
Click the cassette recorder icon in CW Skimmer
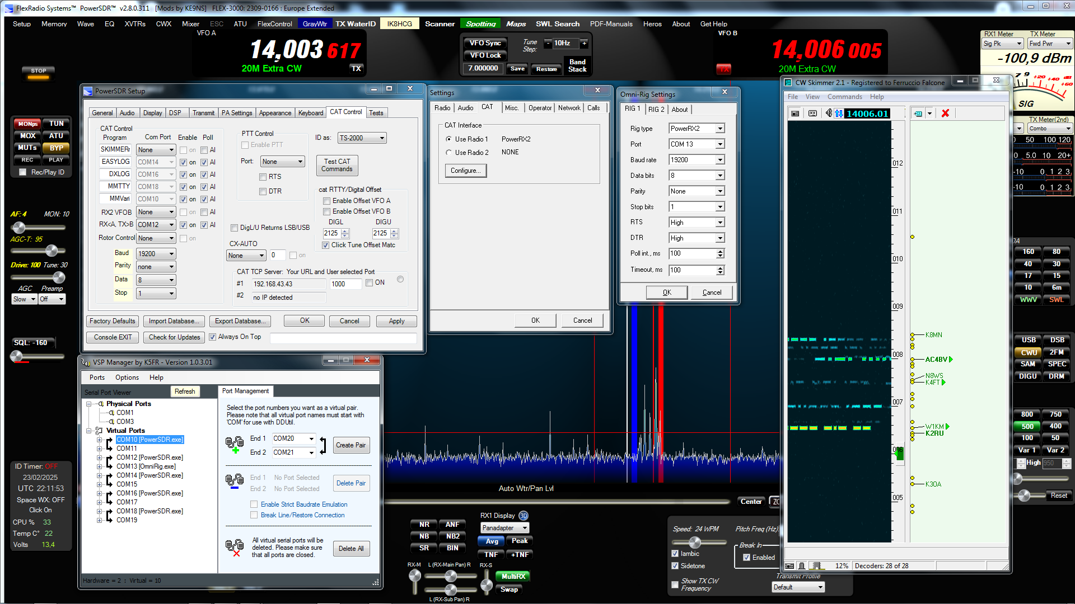(x=813, y=114)
